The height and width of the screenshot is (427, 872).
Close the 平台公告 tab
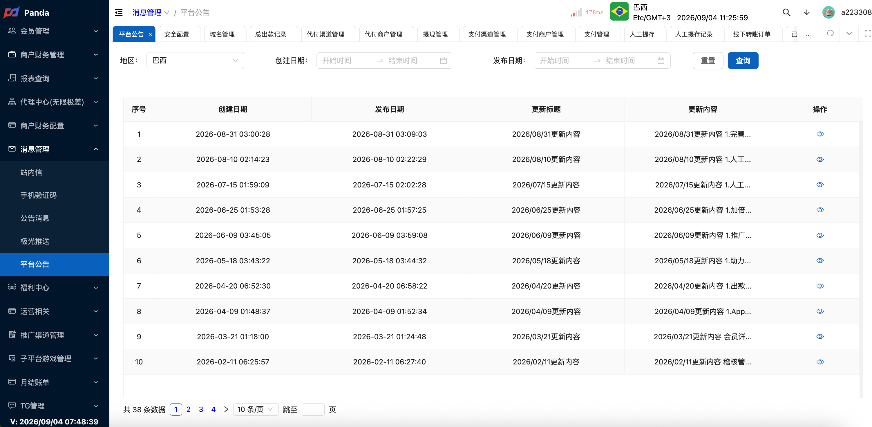[150, 34]
